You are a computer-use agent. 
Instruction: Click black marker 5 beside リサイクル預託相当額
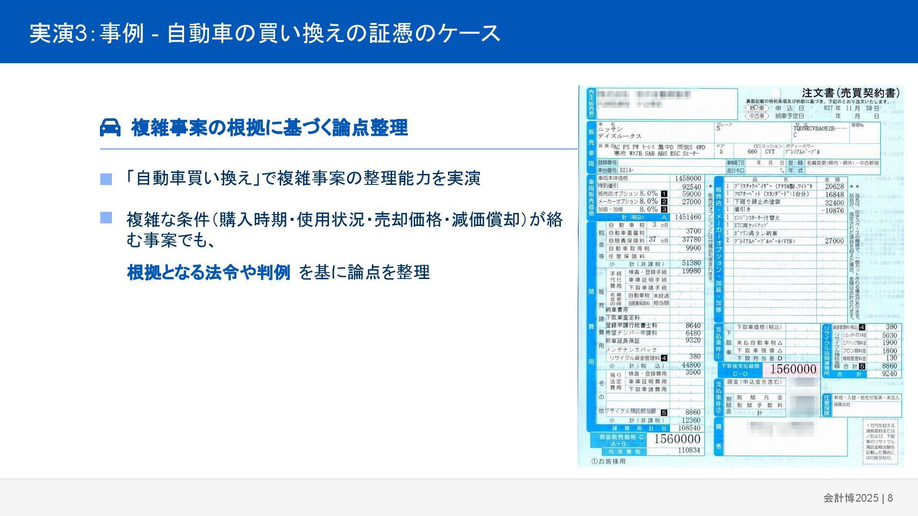664,412
